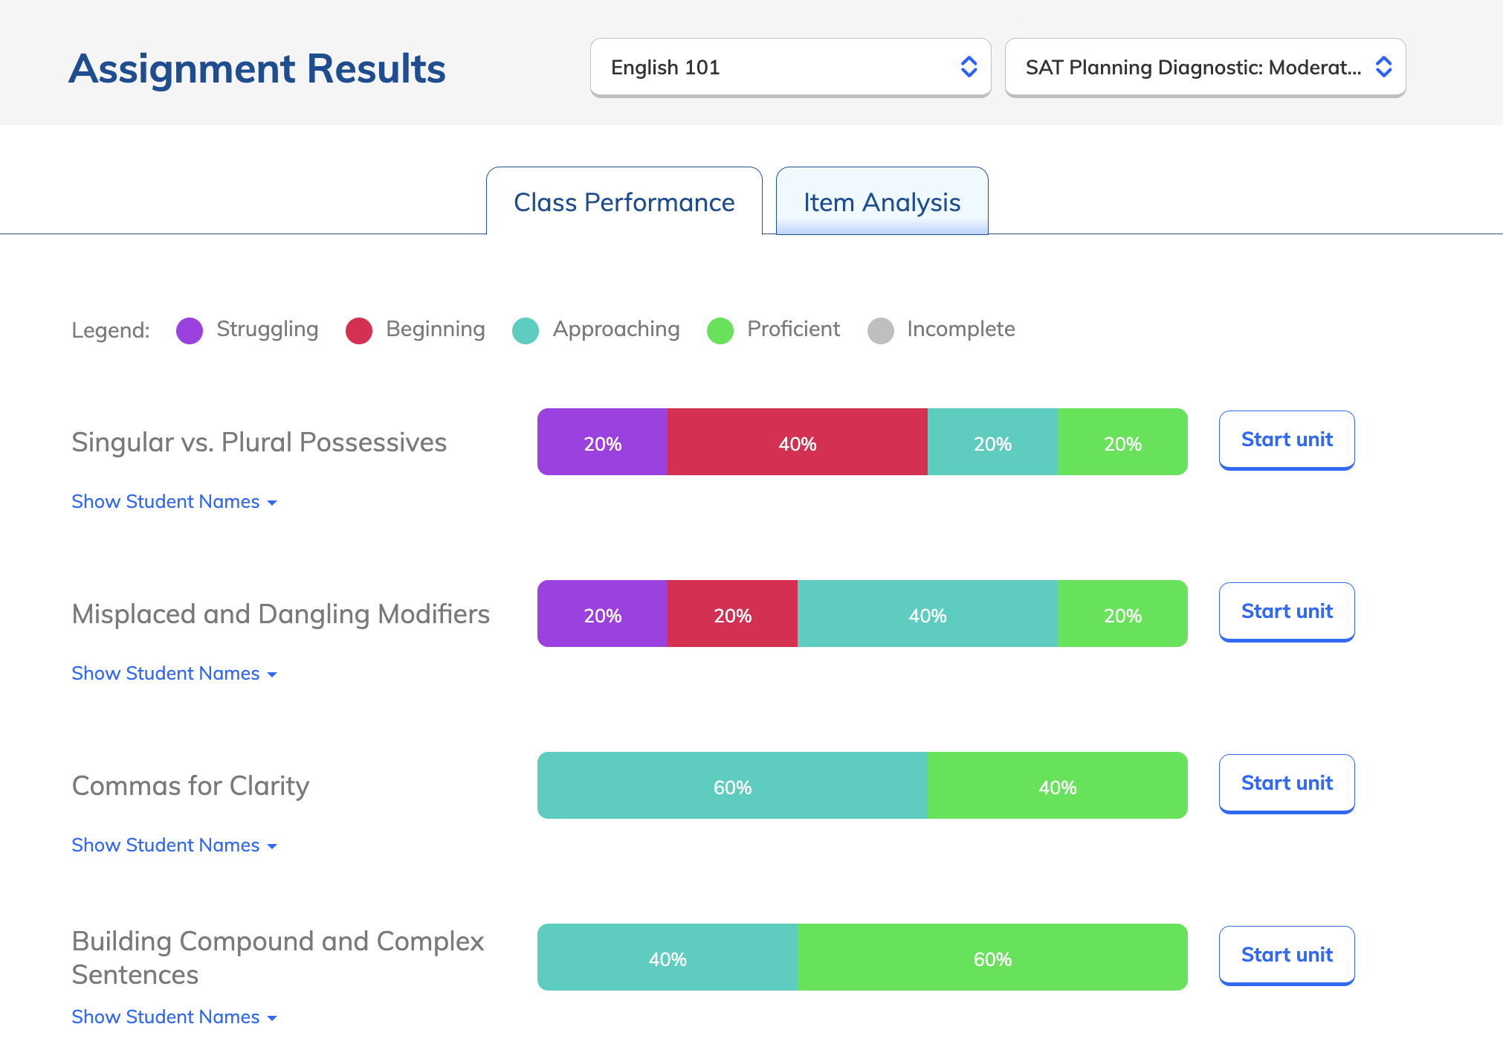Click the 60% green segment for Building Compound Sentences
This screenshot has width=1503, height=1056.
[992, 958]
